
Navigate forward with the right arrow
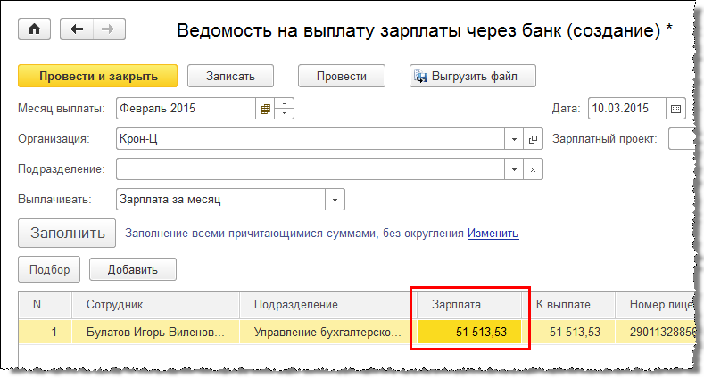coord(109,29)
